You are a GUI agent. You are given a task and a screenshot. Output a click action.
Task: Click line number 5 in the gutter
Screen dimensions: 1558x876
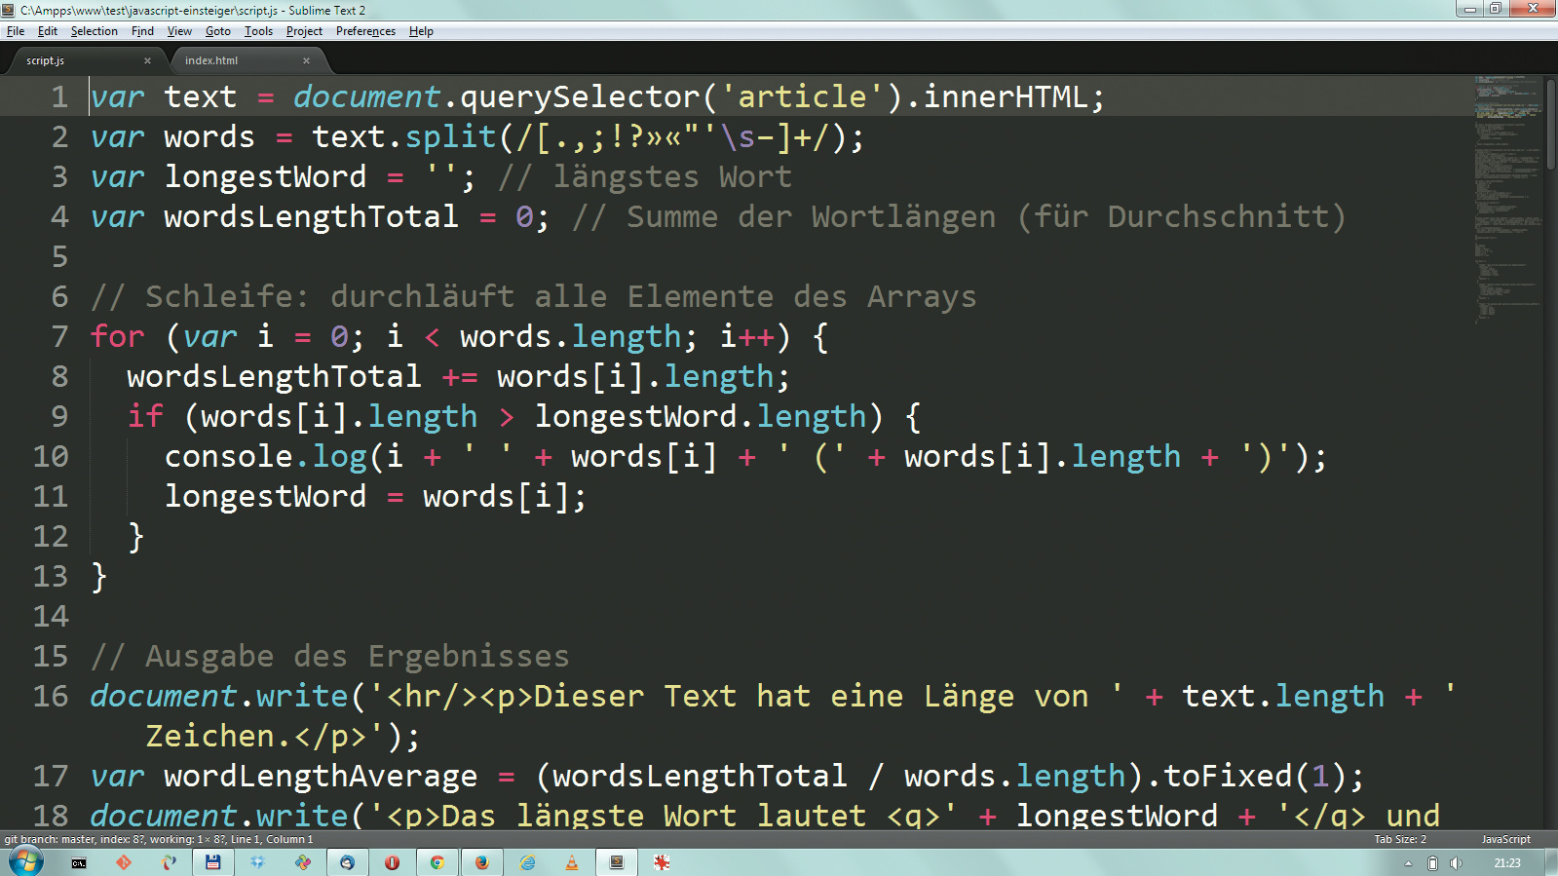tap(59, 256)
